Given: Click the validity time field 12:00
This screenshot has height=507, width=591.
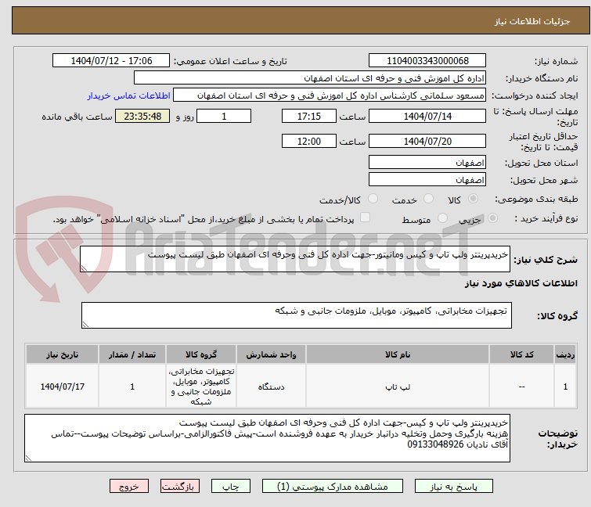Looking at the screenshot, I should click(x=308, y=142).
